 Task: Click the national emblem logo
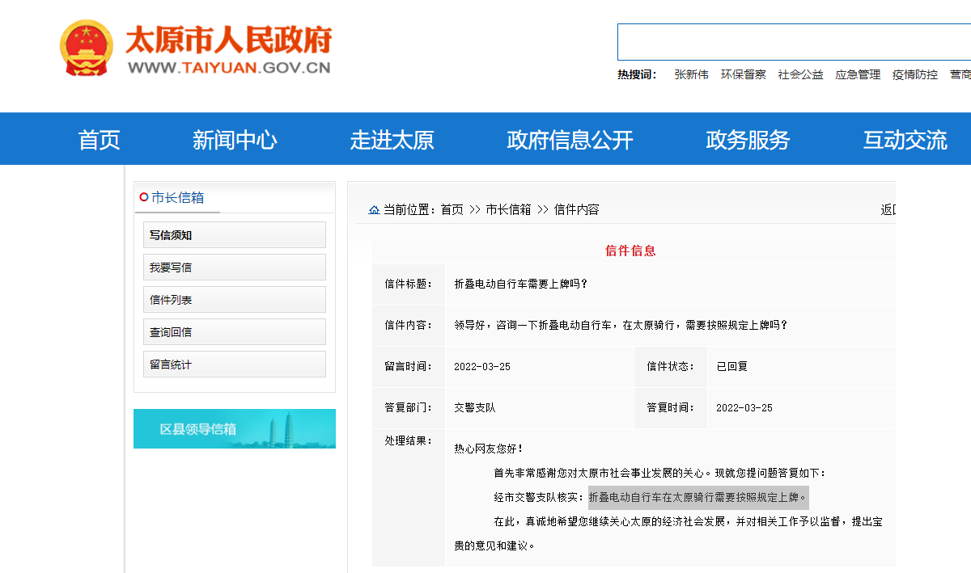point(86,49)
